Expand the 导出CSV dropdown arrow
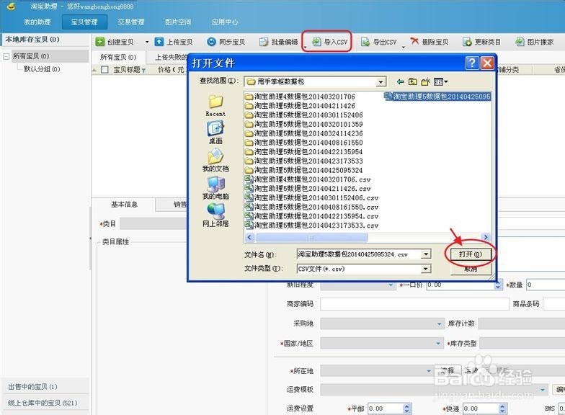This screenshot has height=415, width=565. tap(404, 46)
